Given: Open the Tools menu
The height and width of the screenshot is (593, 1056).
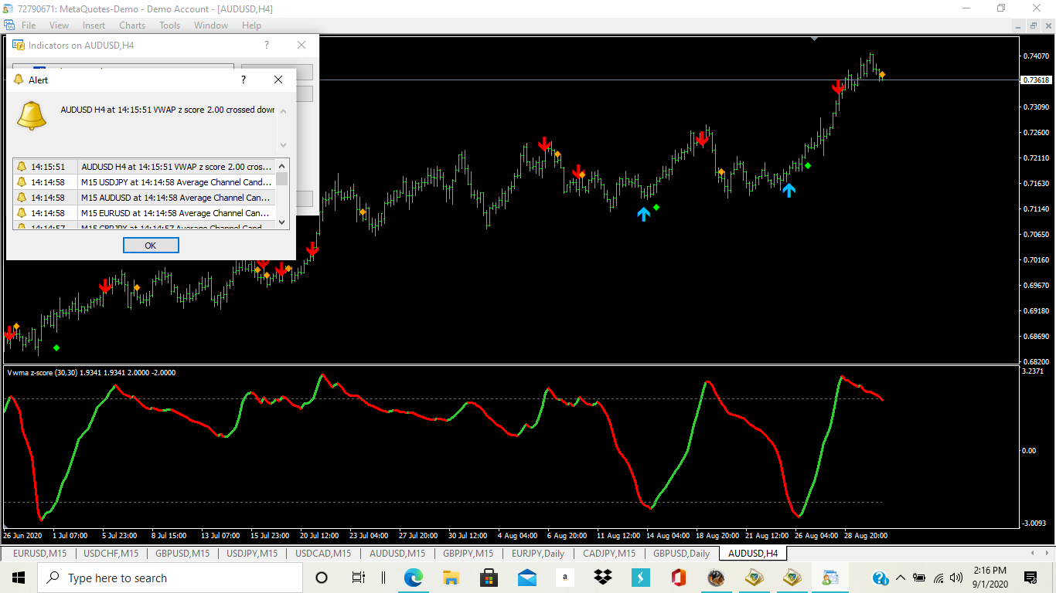Looking at the screenshot, I should click(x=169, y=25).
